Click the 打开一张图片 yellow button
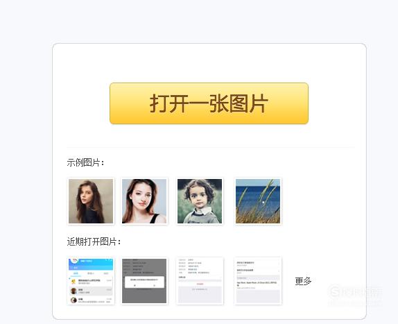This screenshot has width=398, height=324. pyautogui.click(x=209, y=103)
